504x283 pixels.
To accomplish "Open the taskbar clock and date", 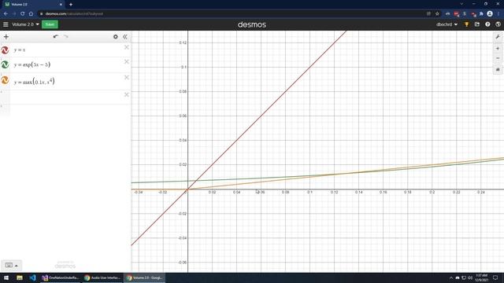I will click(481, 277).
